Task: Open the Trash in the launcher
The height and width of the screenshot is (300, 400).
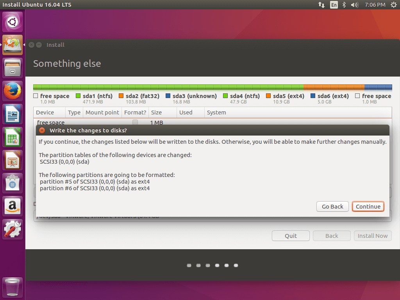Action: coord(12,287)
